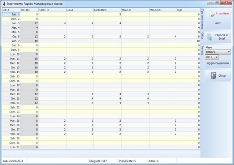Click Sab. 01/10/2011 date in status bar

point(13,161)
